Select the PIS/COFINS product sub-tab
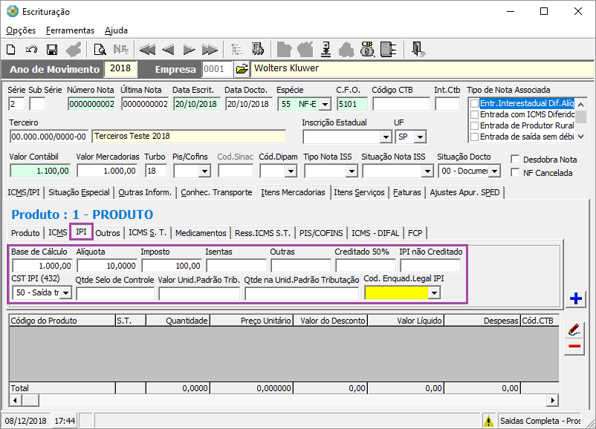This screenshot has height=429, width=596. (321, 233)
